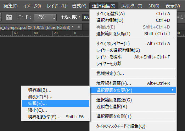Select 色域指定(C)... menu item
This screenshot has width=185, height=131.
click(x=133, y=74)
